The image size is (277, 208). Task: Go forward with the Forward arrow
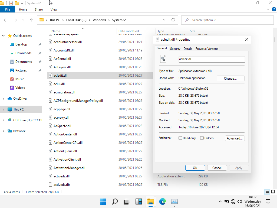[x=15, y=20]
